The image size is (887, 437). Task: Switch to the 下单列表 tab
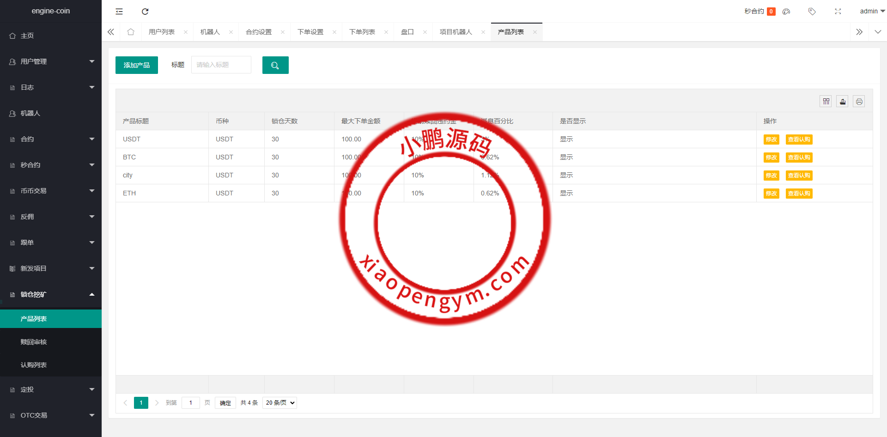(x=362, y=32)
